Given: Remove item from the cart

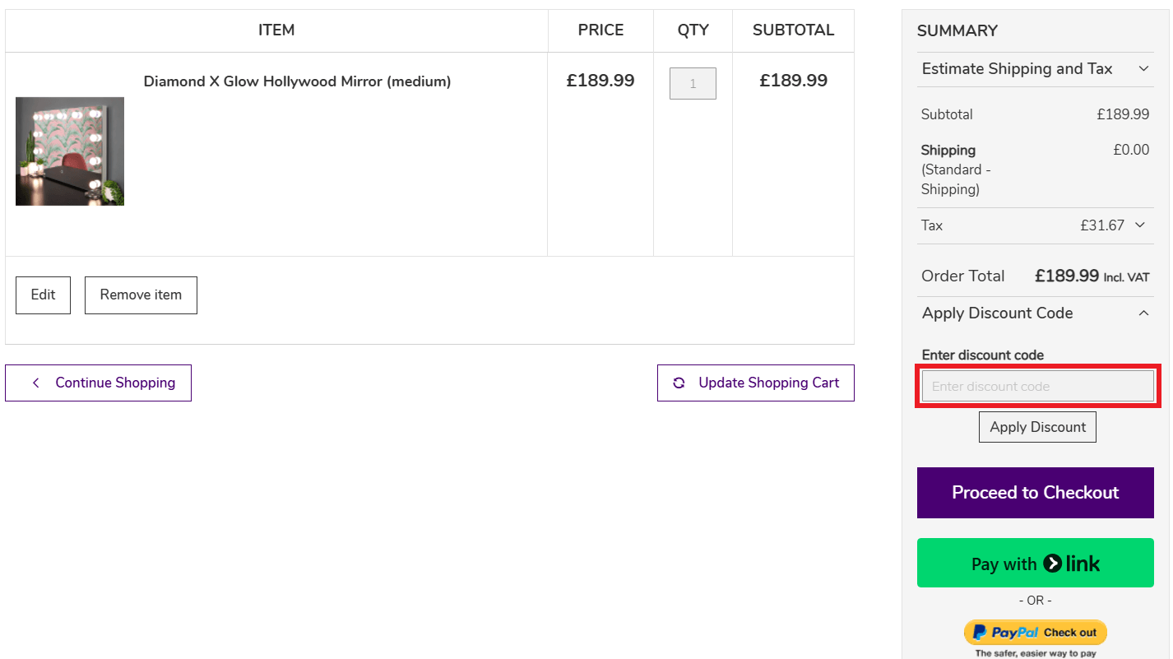Looking at the screenshot, I should pos(141,295).
